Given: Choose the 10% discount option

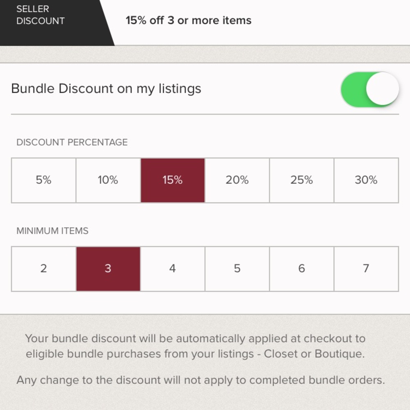Looking at the screenshot, I should click(x=108, y=180).
